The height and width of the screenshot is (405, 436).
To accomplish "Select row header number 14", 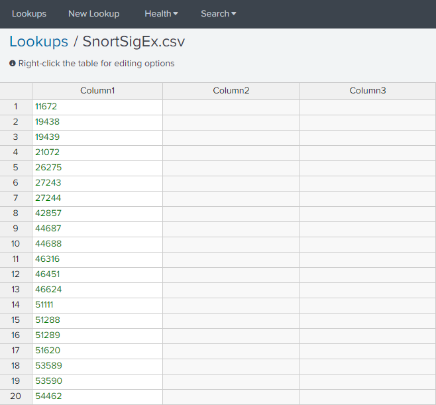I will (16, 306).
